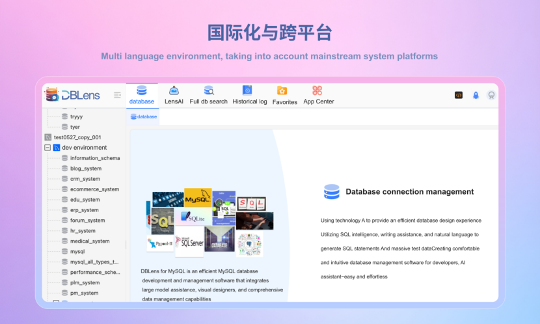Click the SQLite logo thumbnail

click(193, 217)
